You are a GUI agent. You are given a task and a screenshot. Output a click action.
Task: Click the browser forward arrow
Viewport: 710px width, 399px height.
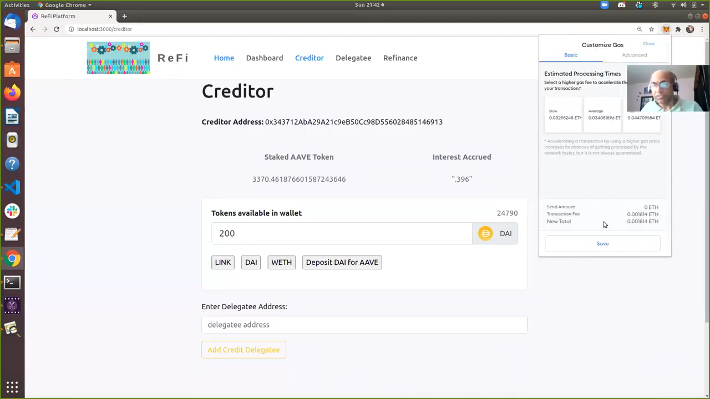tap(45, 29)
